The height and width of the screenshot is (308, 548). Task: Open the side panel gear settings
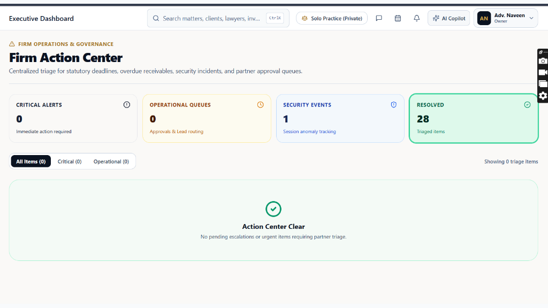543,96
